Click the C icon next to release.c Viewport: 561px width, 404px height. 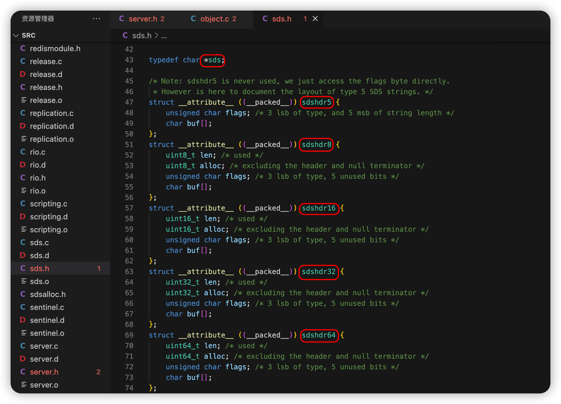23,61
